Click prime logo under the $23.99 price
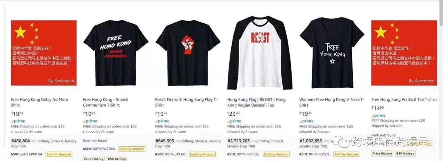This screenshot has width=443, height=161. 234,121
